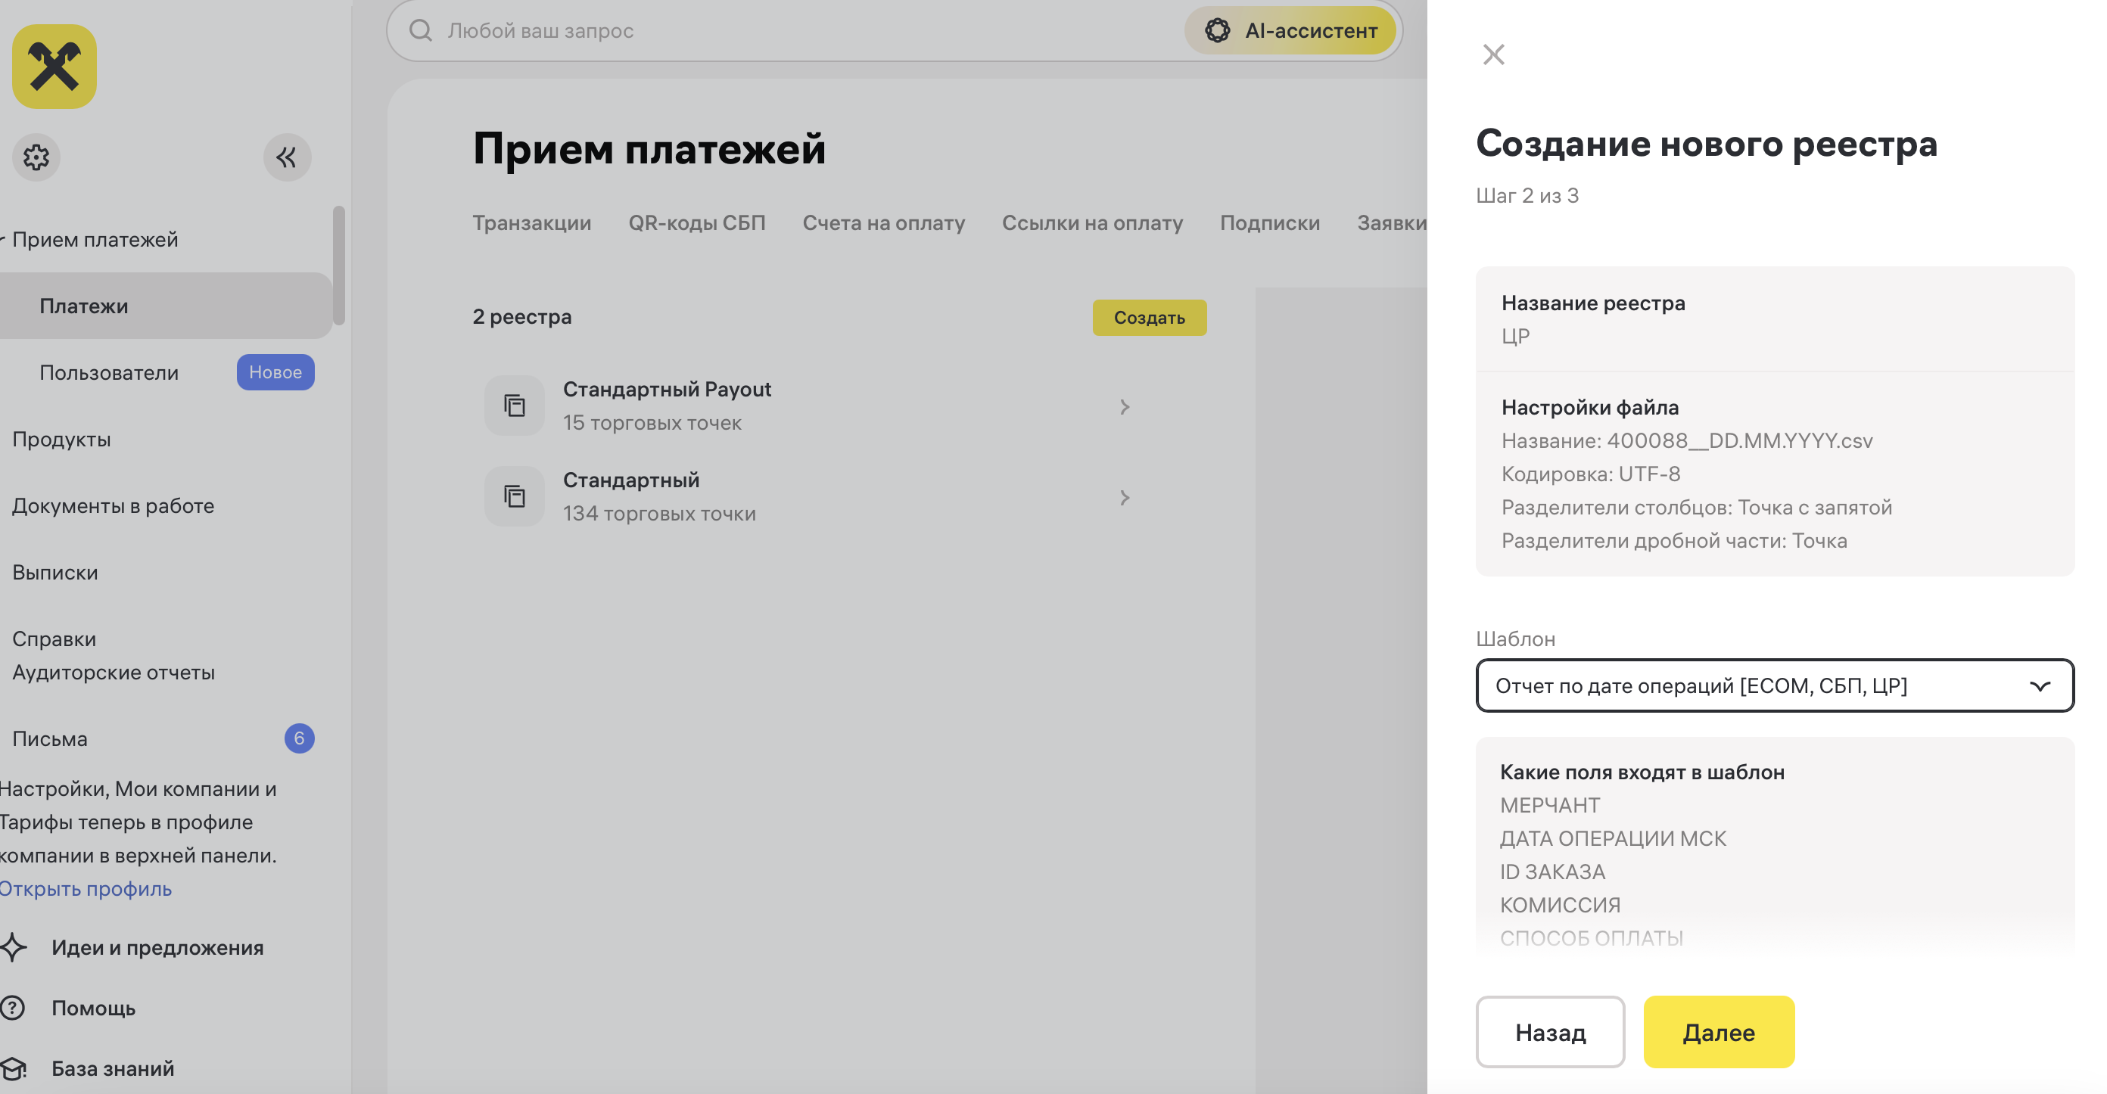Click the search magnifier icon
The image size is (2107, 1094).
click(x=421, y=30)
